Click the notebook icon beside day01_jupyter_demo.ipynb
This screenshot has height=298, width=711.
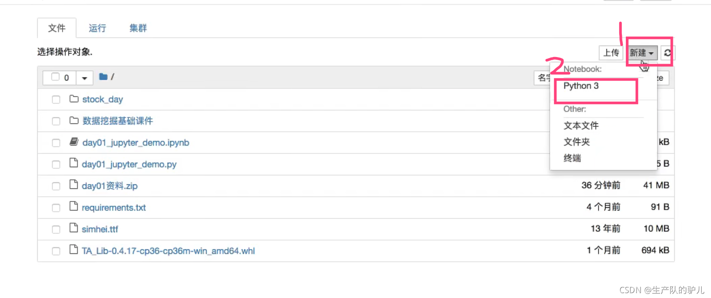[74, 142]
